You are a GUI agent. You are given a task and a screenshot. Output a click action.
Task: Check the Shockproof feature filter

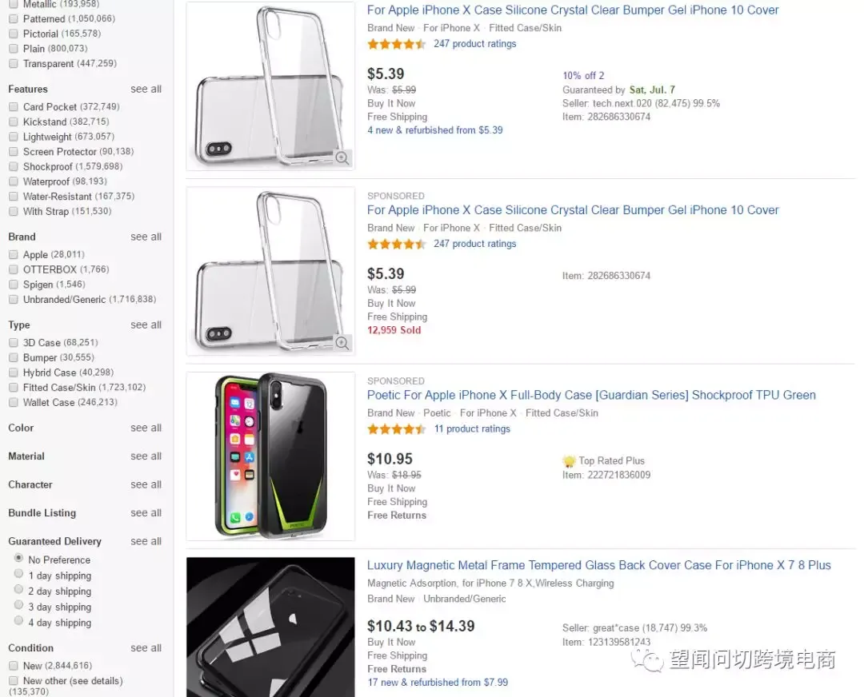14,166
